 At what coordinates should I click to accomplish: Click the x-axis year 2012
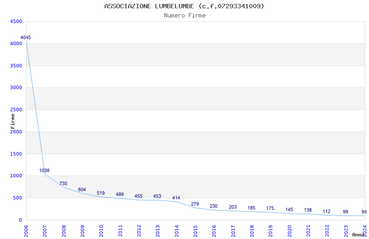[139, 231]
